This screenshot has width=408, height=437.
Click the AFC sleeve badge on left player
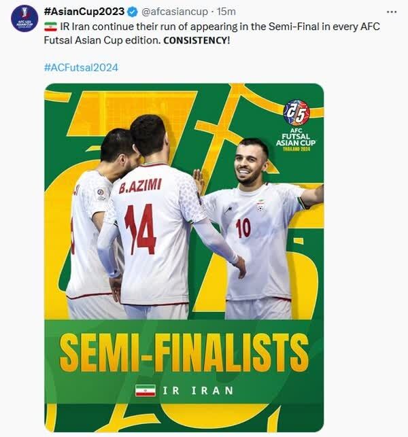coord(101,193)
